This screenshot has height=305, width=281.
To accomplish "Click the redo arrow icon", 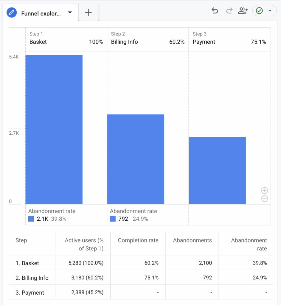I will click(x=229, y=11).
